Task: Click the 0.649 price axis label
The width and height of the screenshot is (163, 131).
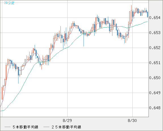Action: pos(155,93)
